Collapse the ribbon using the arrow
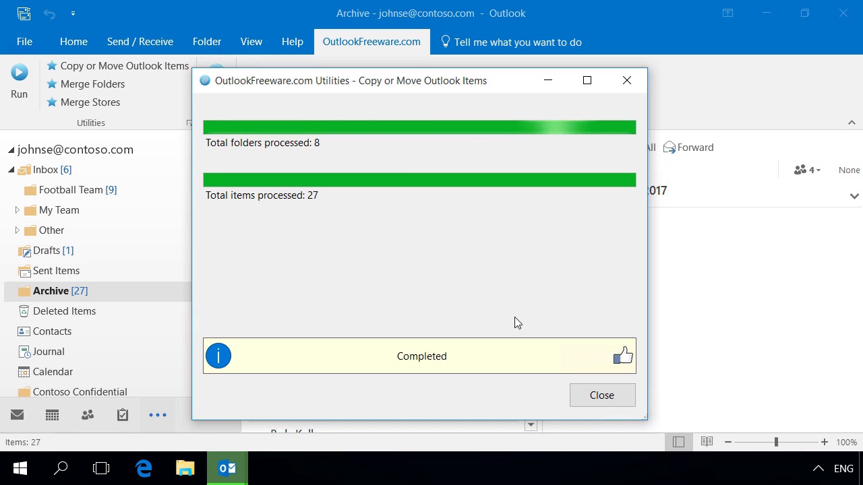Viewport: 863px width, 485px height. point(852,123)
